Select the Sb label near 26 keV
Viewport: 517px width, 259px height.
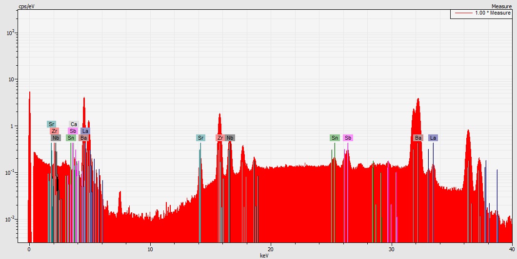pos(348,138)
